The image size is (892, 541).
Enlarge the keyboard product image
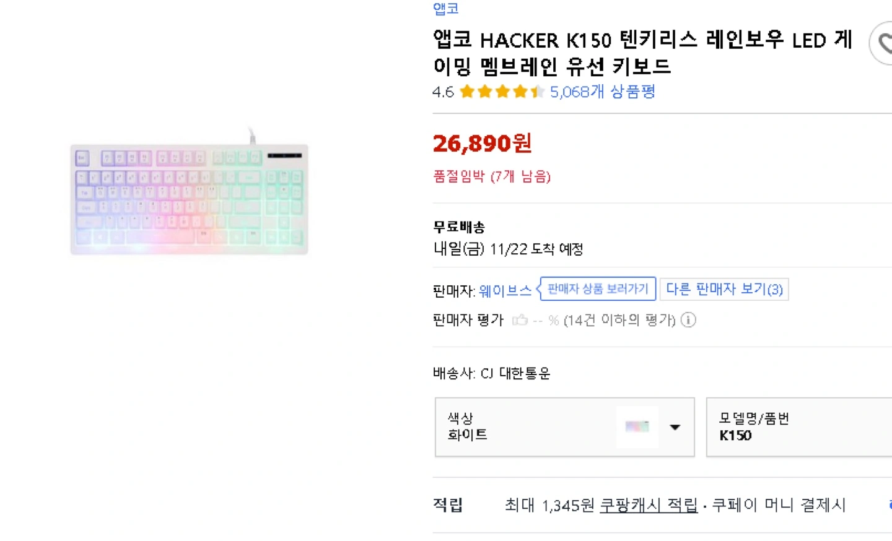click(189, 199)
